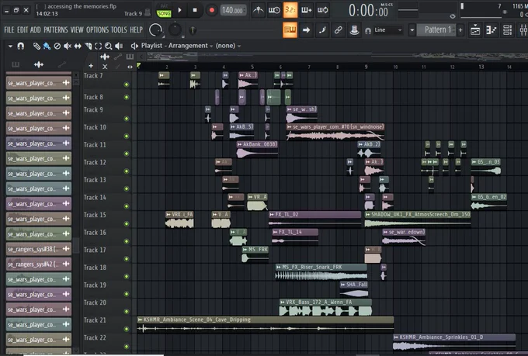The image size is (528, 356).
Task: Click the song position slider handle
Action: pos(193,30)
